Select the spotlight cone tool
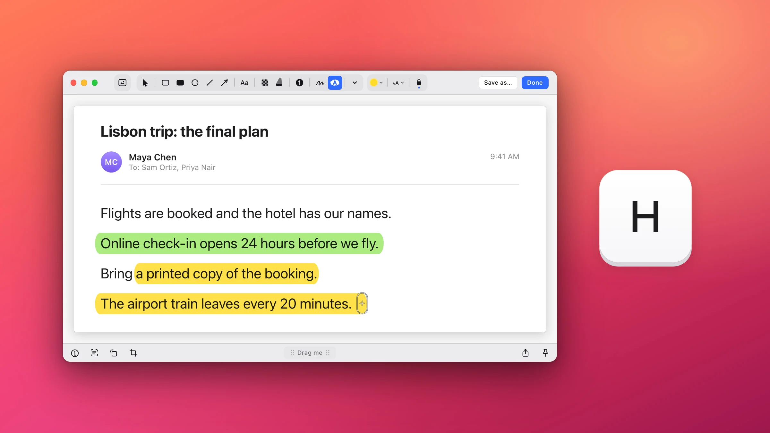 click(x=279, y=83)
